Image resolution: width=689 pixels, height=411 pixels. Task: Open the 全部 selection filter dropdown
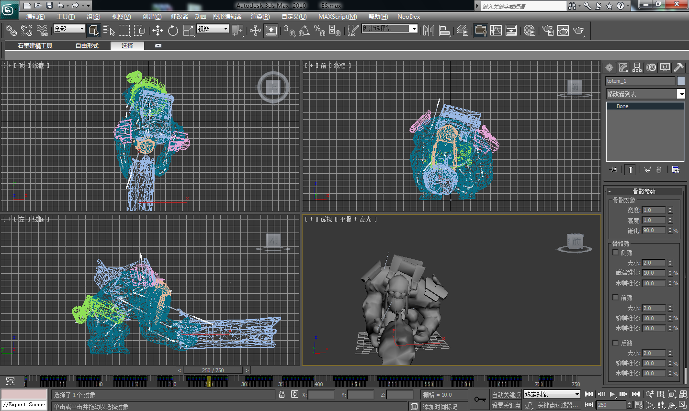(x=69, y=29)
